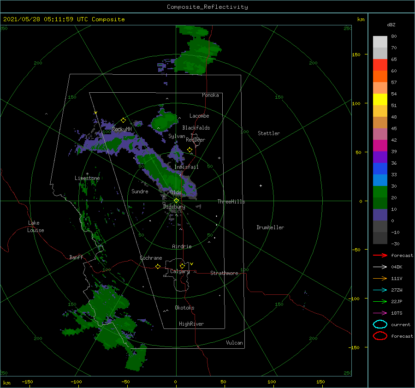Click the Limestone label
Viewport: 415px width, 388px height.
point(87,178)
